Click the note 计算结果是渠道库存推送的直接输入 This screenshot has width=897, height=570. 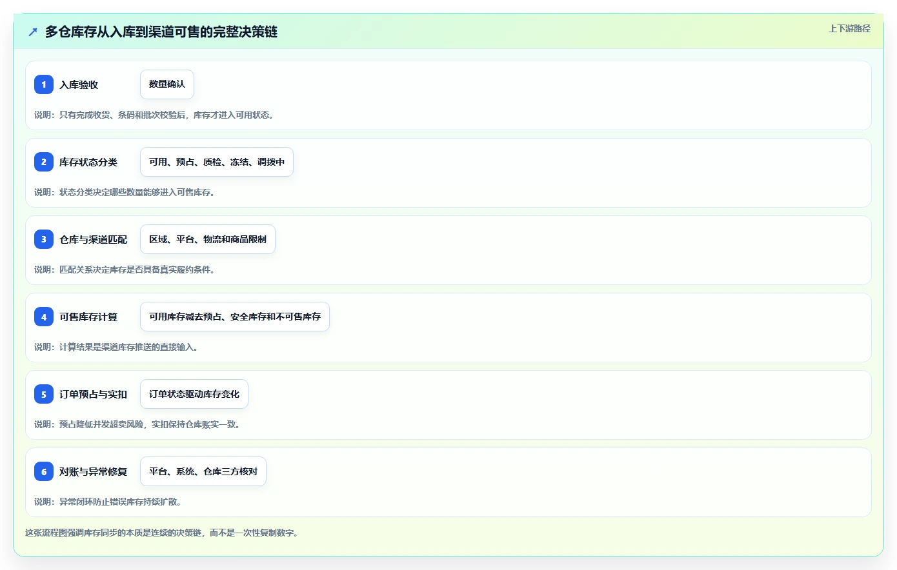[x=128, y=347]
